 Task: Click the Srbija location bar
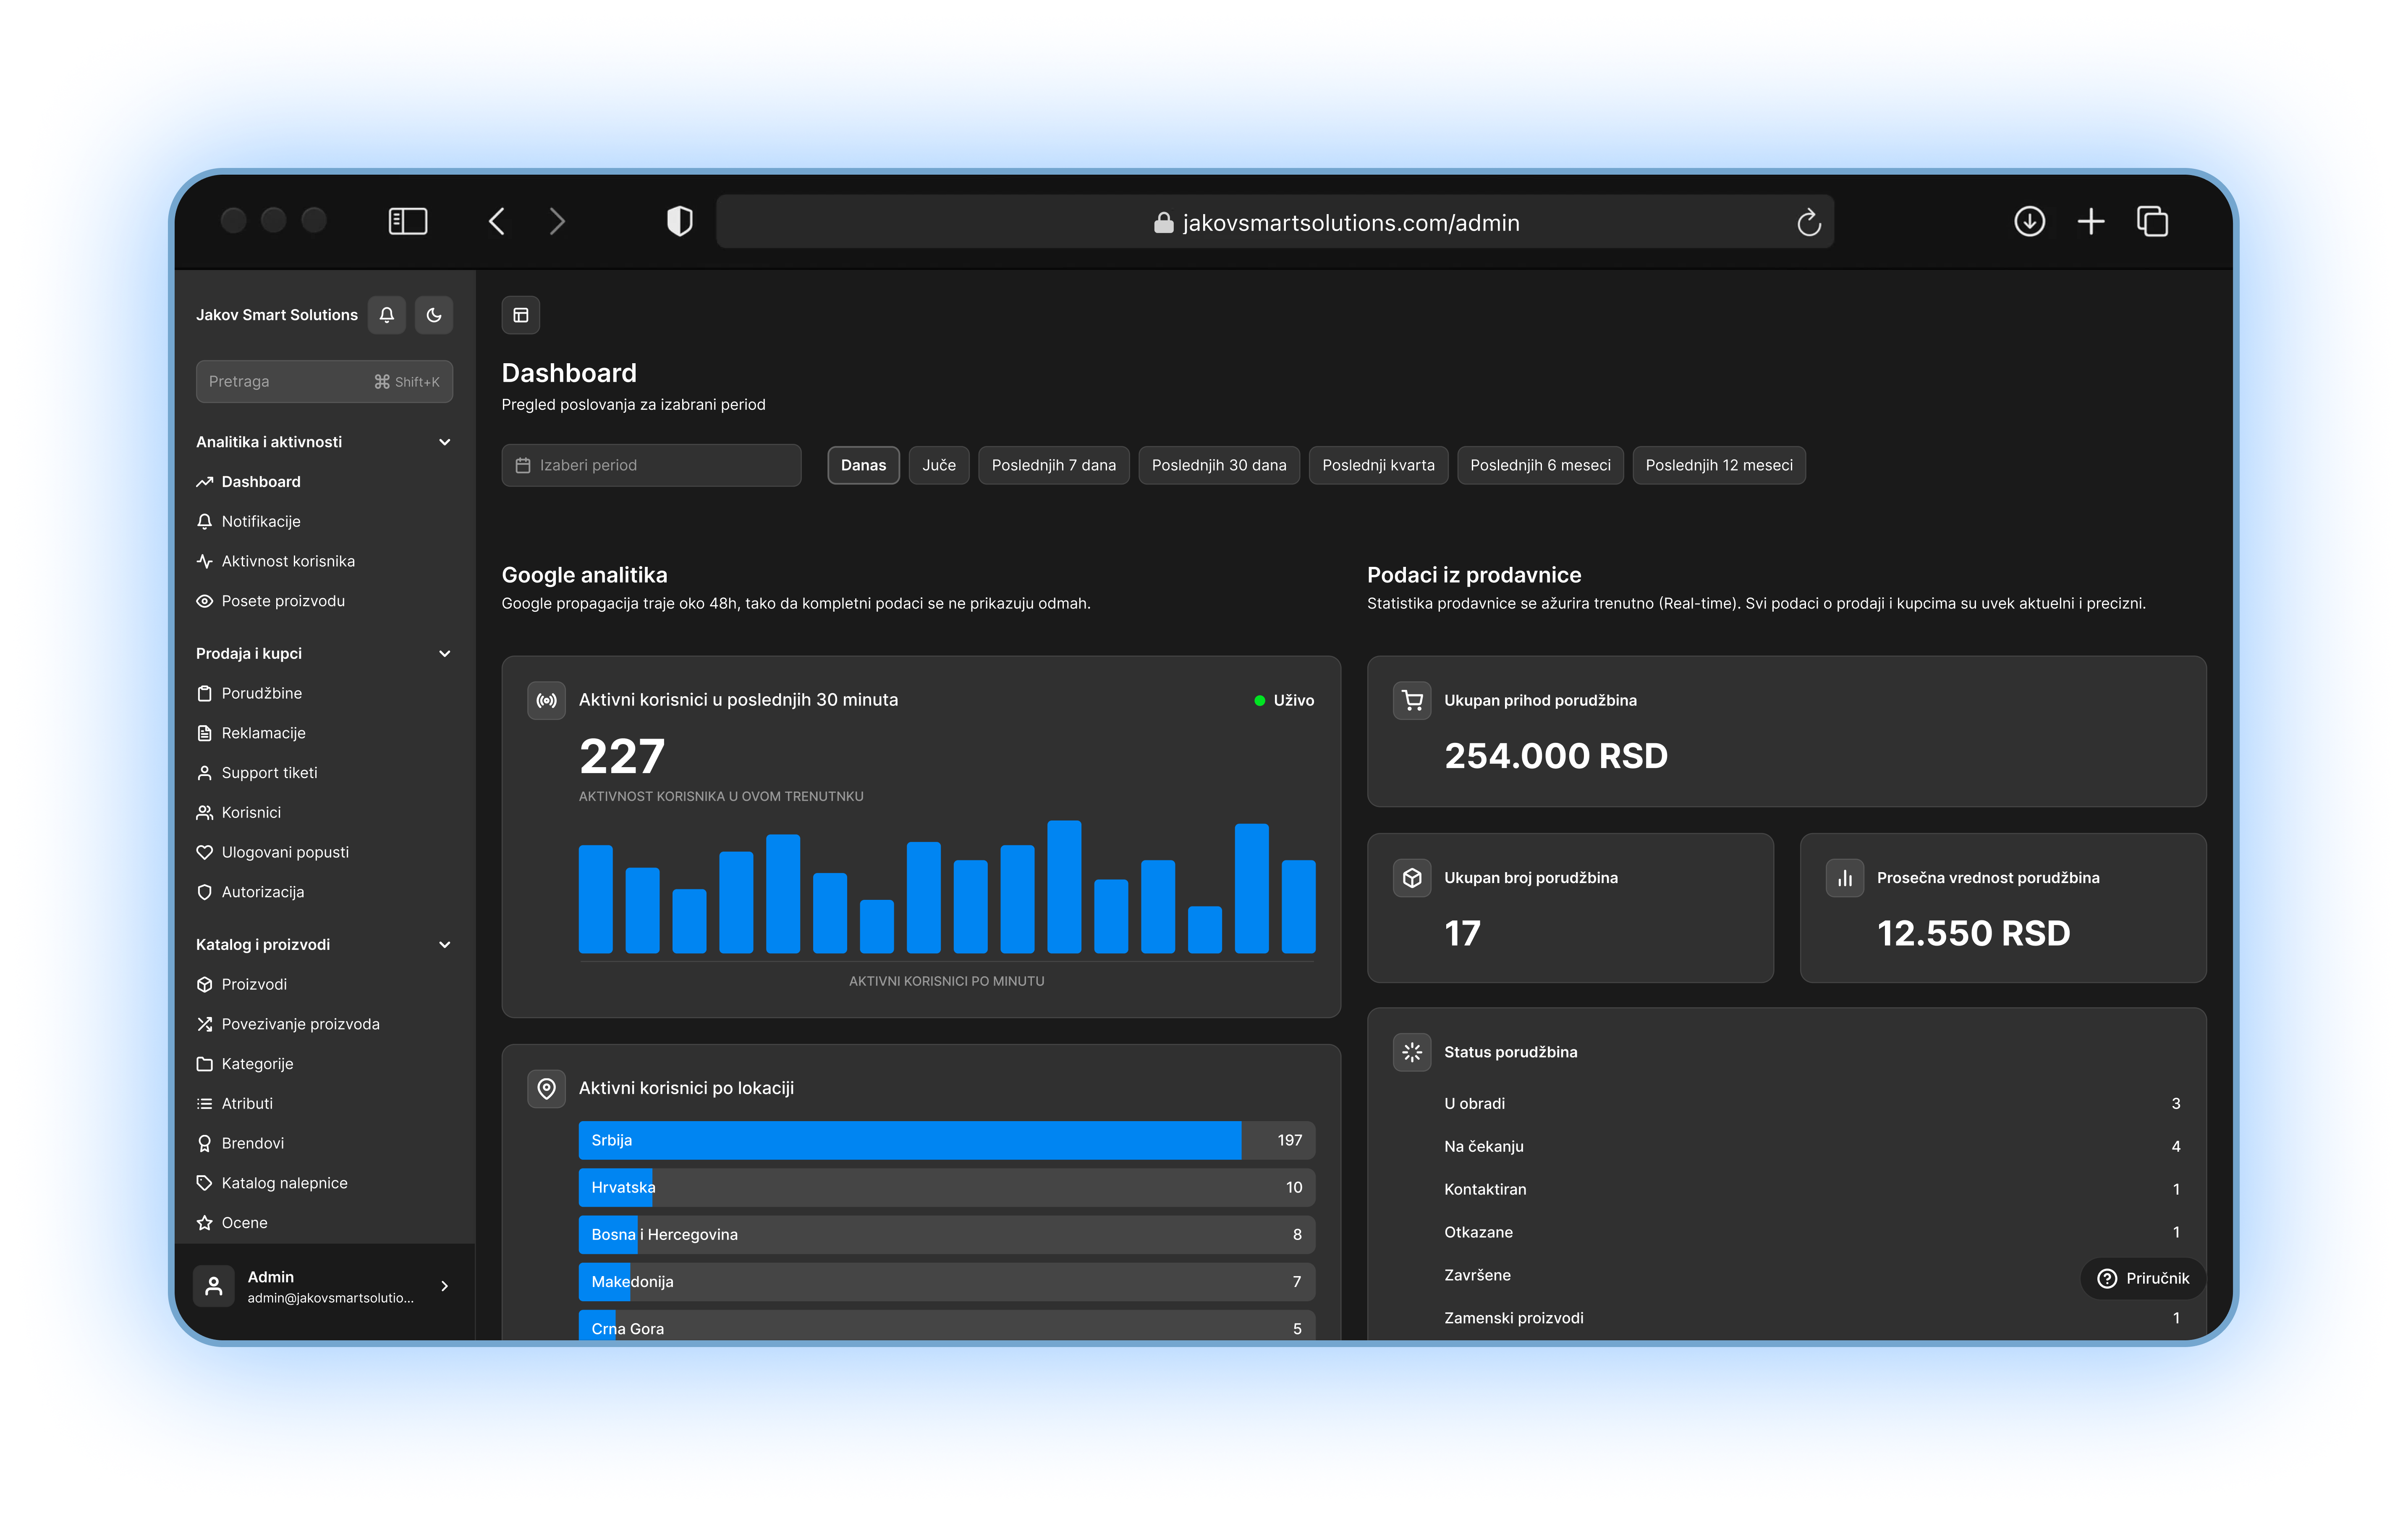[x=947, y=1141]
